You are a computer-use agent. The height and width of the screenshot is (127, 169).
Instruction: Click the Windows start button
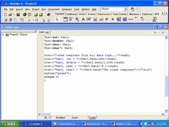pos(10,124)
